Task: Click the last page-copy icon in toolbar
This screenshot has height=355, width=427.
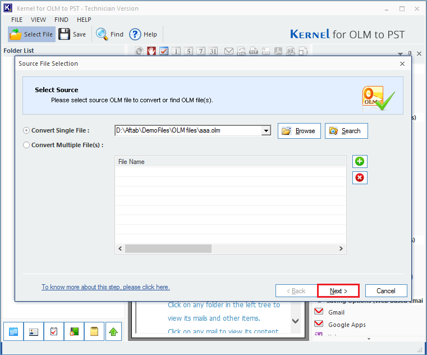Action: pos(303,51)
